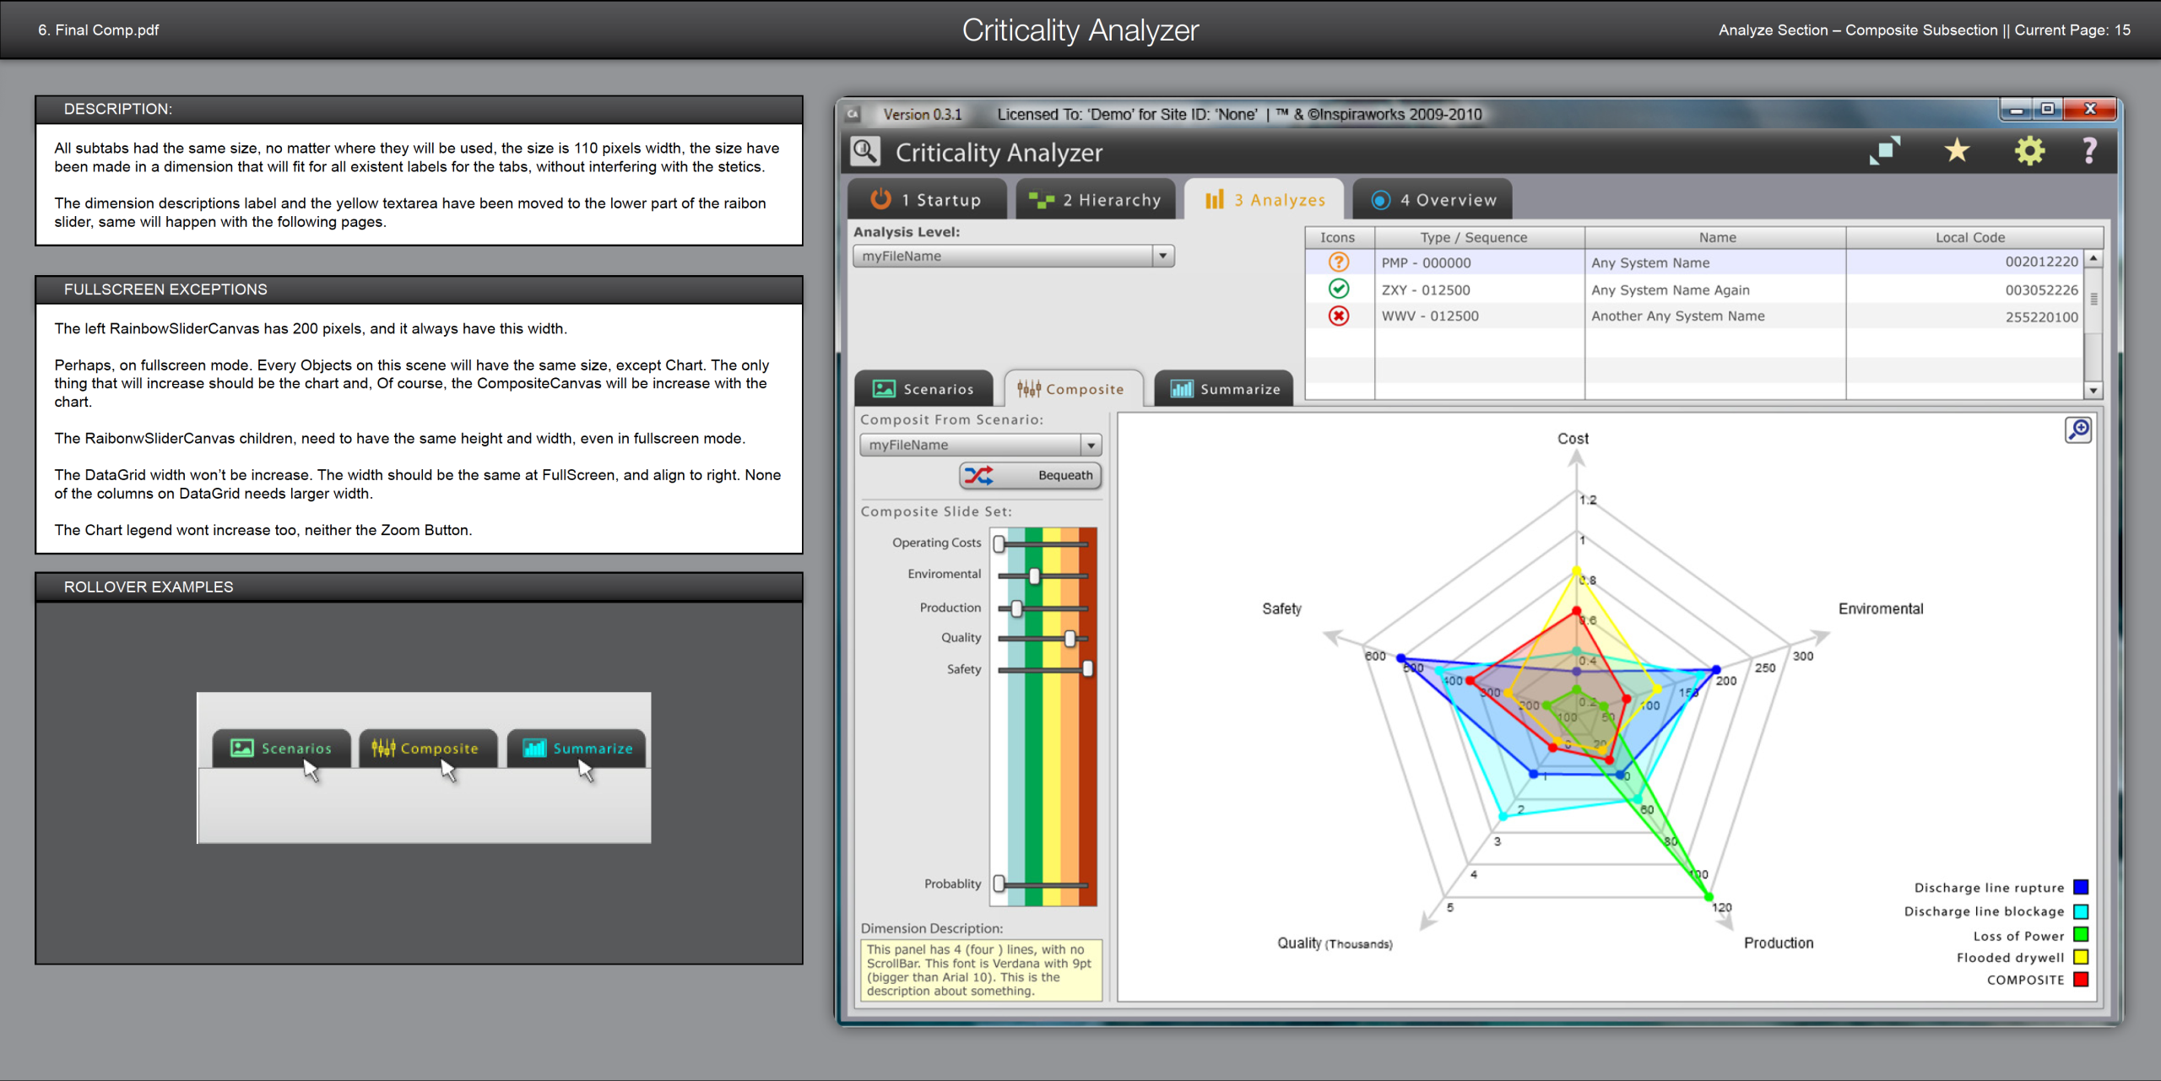Click the Composit From Scenario myFileName field
Viewport: 2161px width, 1081px height.
(x=980, y=445)
